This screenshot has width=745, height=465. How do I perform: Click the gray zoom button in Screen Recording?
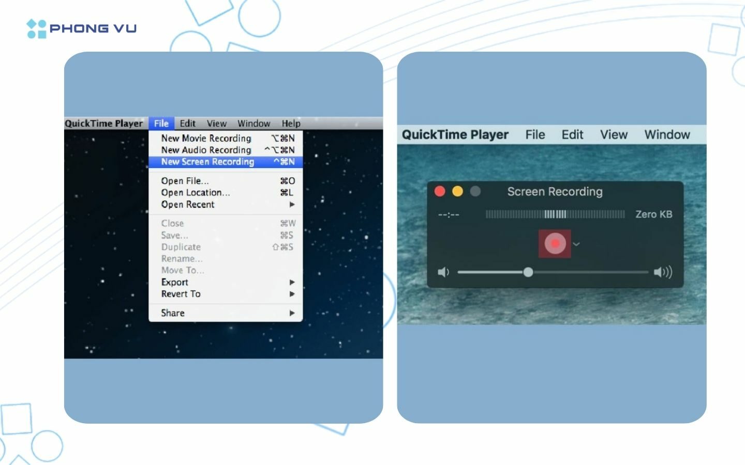[475, 191]
